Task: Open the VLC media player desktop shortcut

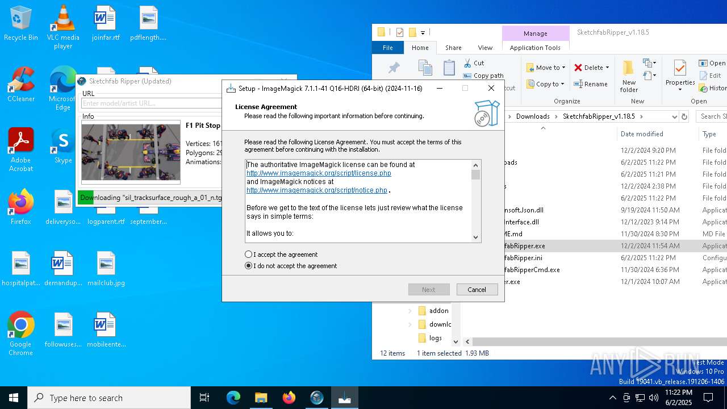Action: click(63, 27)
